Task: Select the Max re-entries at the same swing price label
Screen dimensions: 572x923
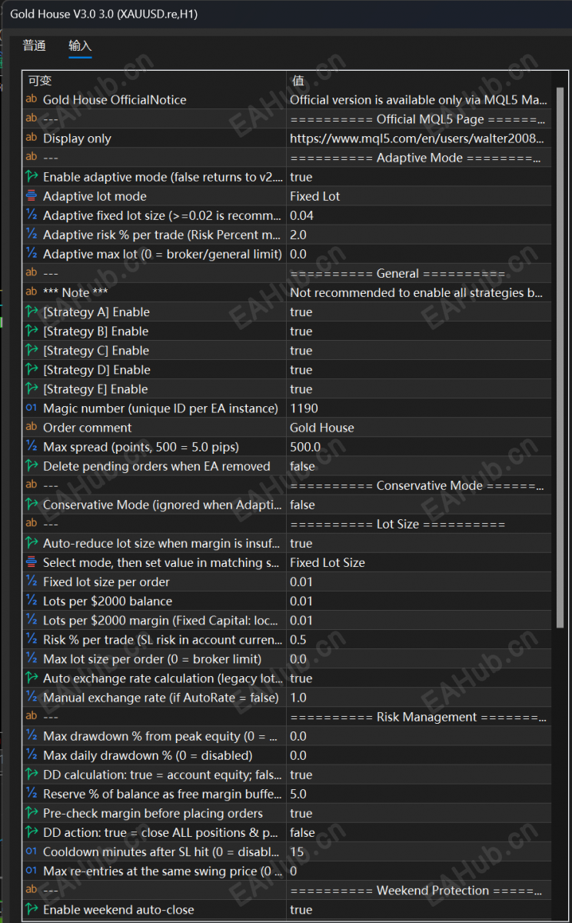Action: point(162,871)
